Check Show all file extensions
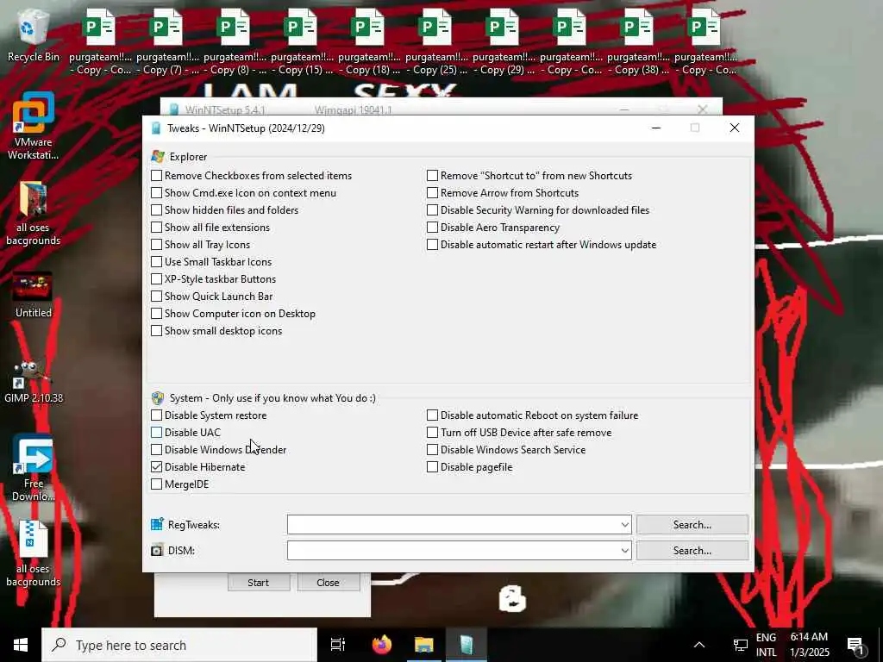The width and height of the screenshot is (883, 662). pos(157,228)
